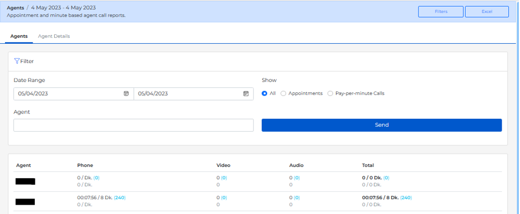
Task: Select the All radio option
Action: pos(264,93)
